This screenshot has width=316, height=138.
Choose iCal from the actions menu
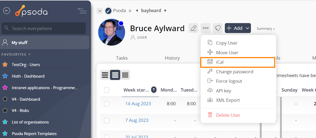(x=220, y=62)
